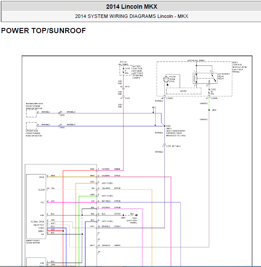The width and height of the screenshot is (261, 267).
Task: Click the 'C2280B' connector label
Action: coord(214,98)
